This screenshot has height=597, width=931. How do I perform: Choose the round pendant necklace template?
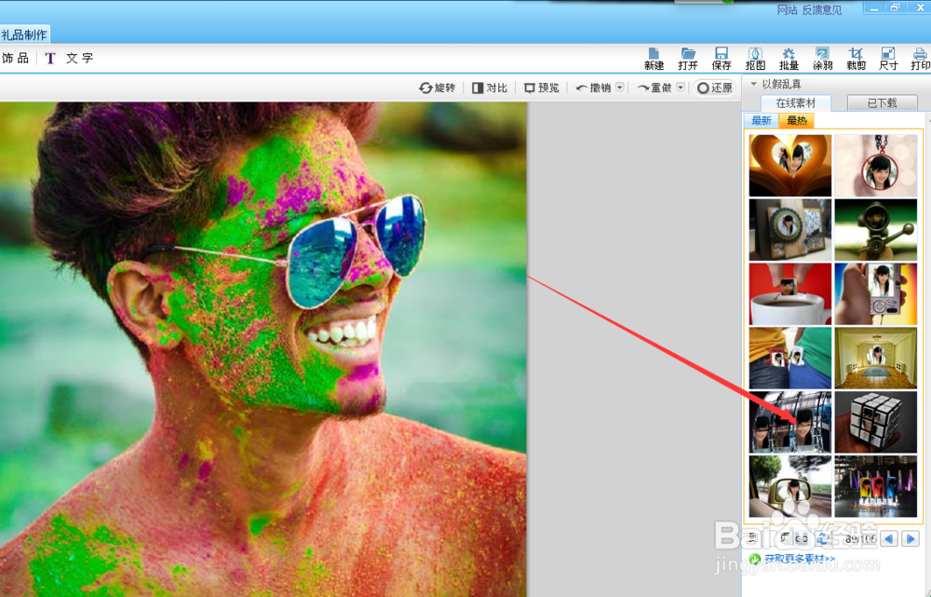(x=876, y=165)
